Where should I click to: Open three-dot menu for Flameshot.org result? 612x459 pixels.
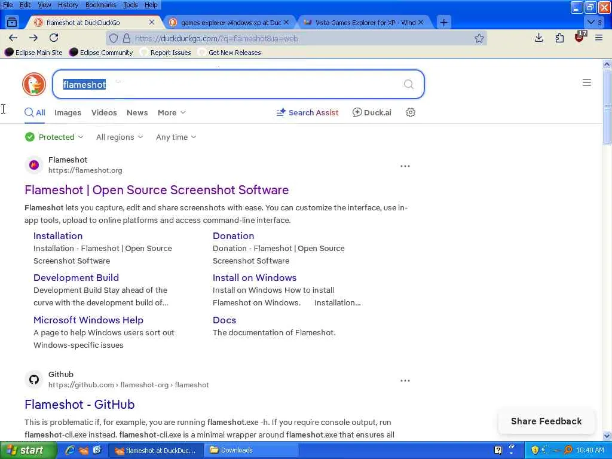point(405,166)
